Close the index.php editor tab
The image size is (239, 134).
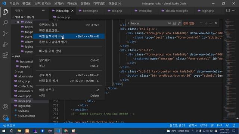coord(72,11)
